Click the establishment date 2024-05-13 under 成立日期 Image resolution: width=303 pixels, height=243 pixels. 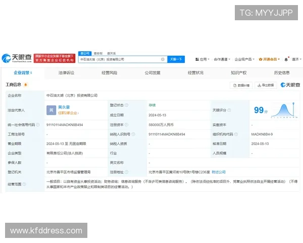[x=157, y=115]
